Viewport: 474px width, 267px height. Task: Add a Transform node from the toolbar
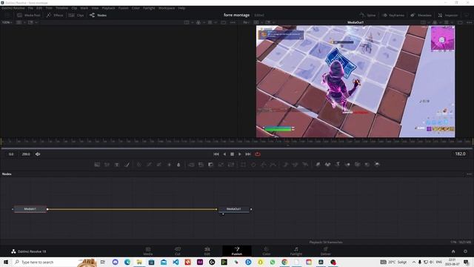[x=231, y=165]
